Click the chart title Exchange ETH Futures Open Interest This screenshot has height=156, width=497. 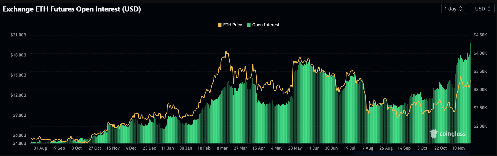(x=72, y=9)
